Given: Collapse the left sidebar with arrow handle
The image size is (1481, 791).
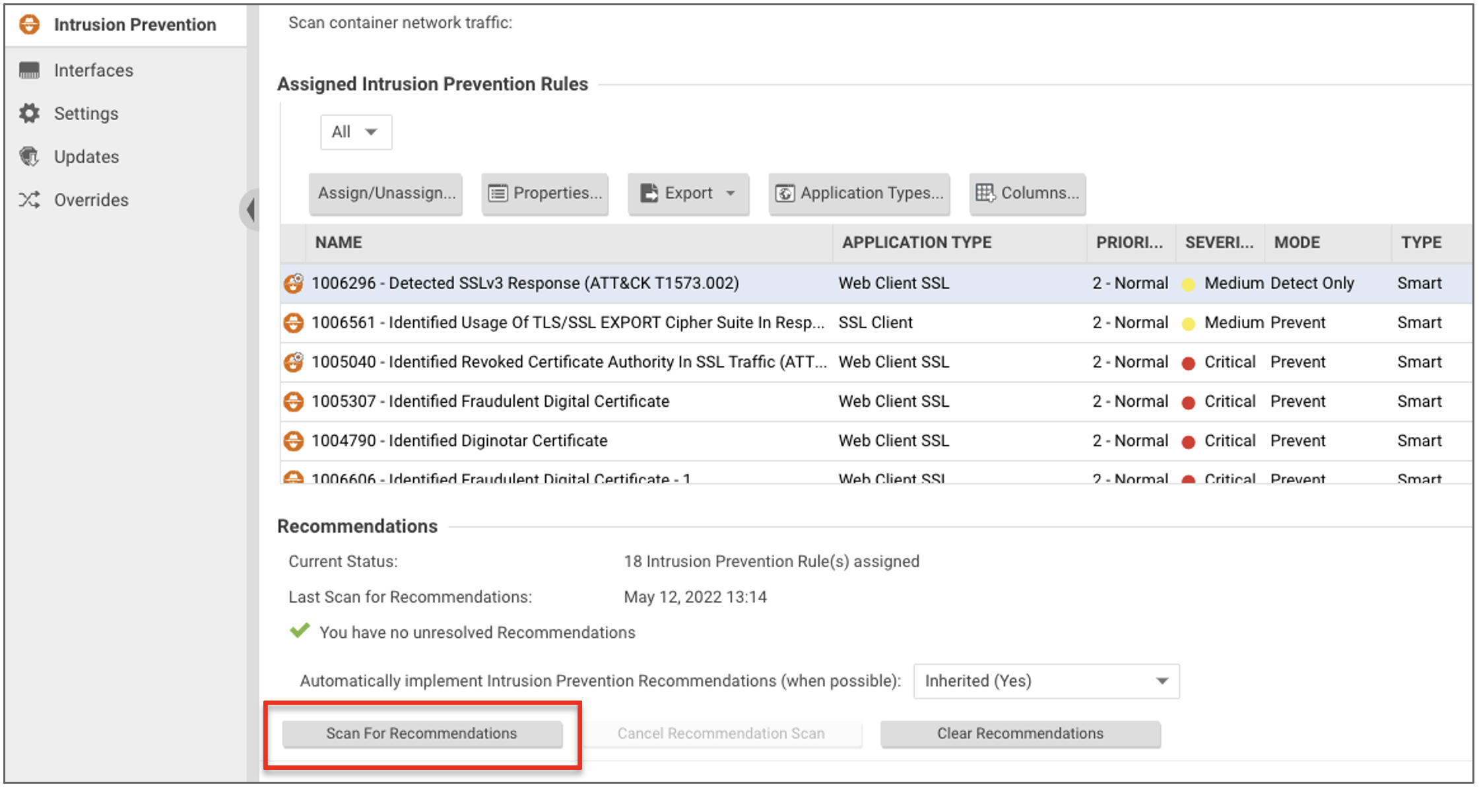Looking at the screenshot, I should [x=250, y=210].
